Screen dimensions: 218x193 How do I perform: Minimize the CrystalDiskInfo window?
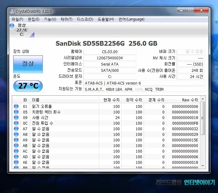[x=181, y=10]
